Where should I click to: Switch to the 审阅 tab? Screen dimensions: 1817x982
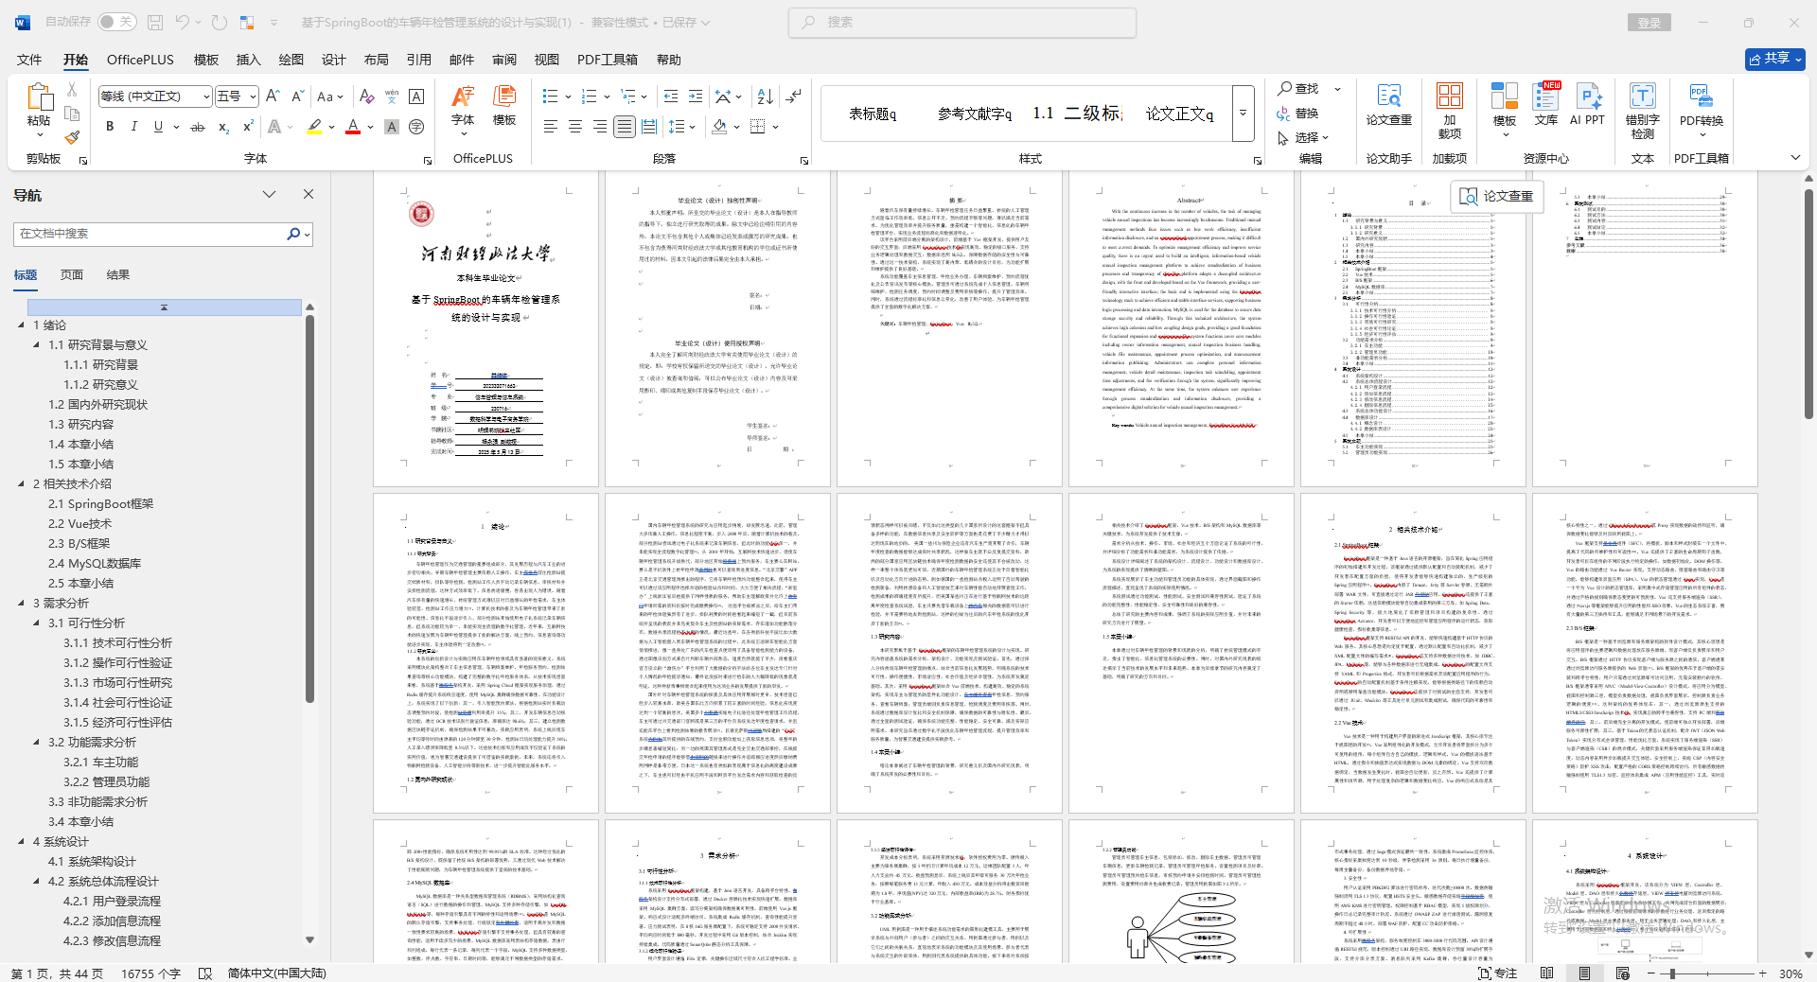(504, 60)
